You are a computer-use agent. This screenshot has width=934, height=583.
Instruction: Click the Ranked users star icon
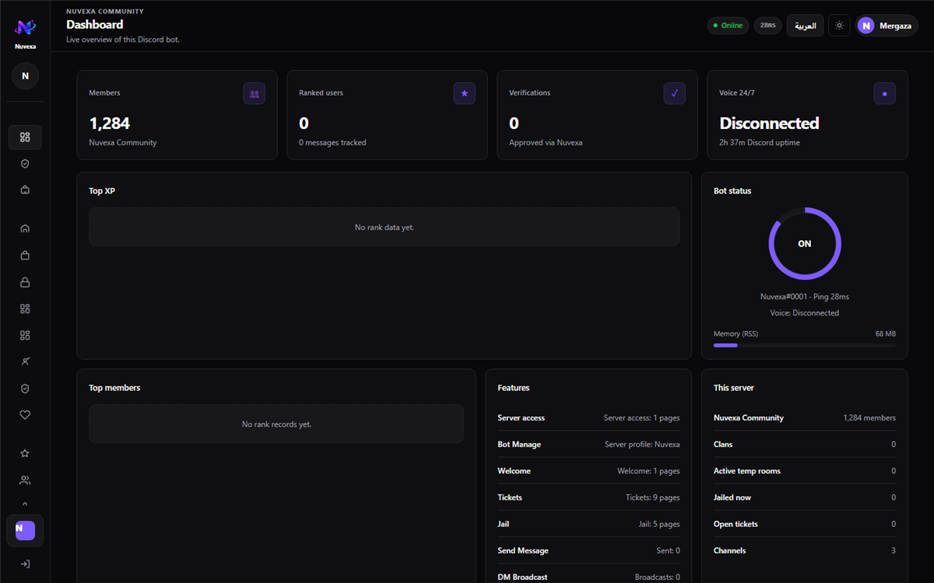click(x=465, y=94)
